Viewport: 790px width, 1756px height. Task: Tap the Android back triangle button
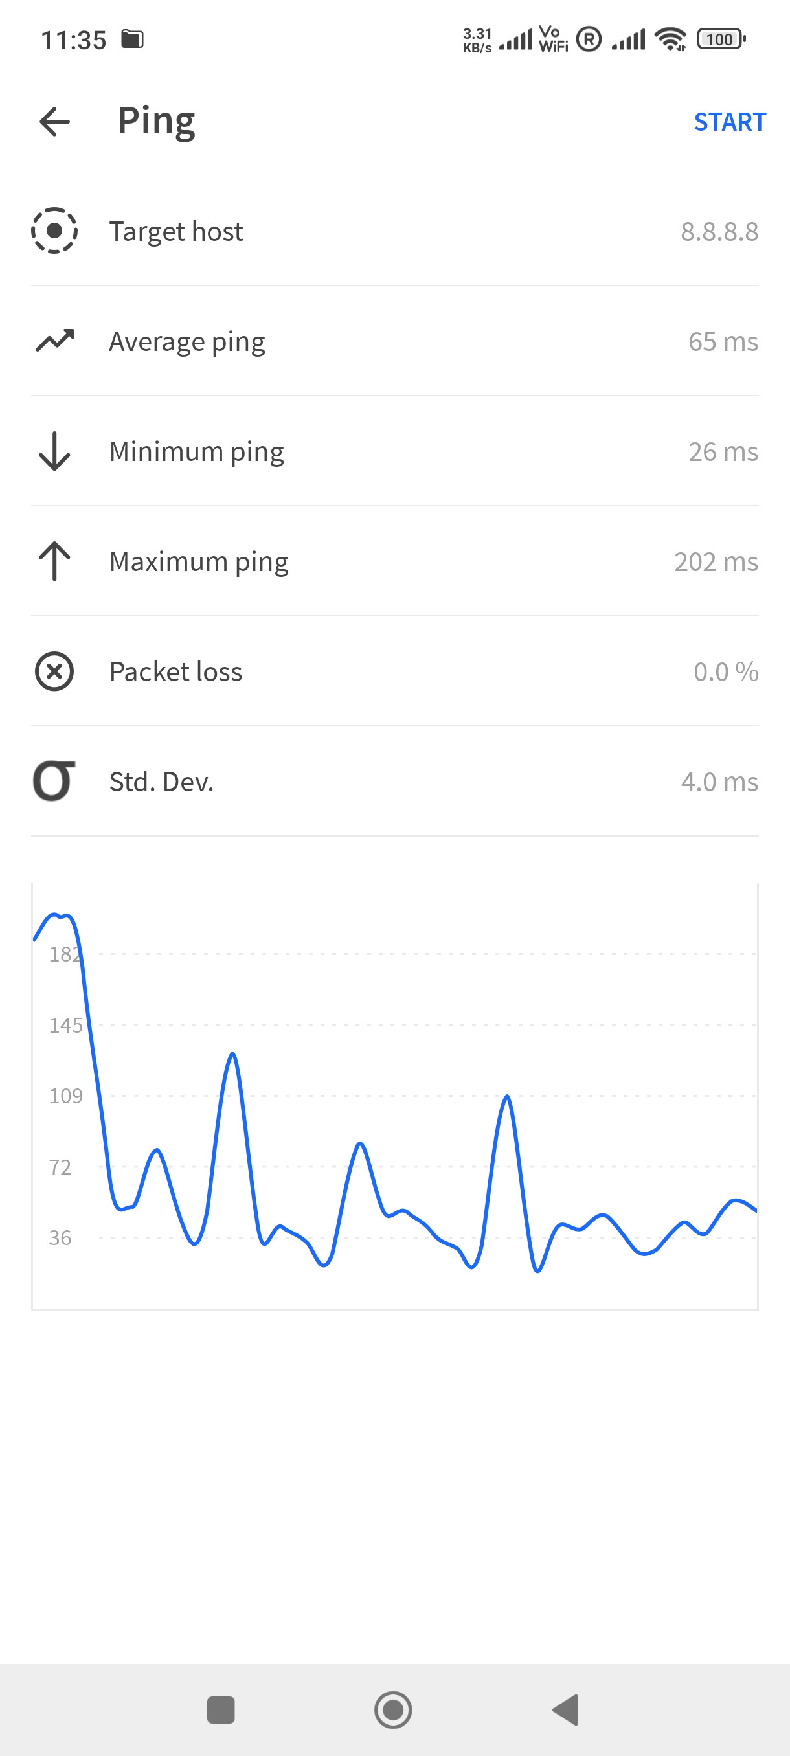click(x=566, y=1709)
